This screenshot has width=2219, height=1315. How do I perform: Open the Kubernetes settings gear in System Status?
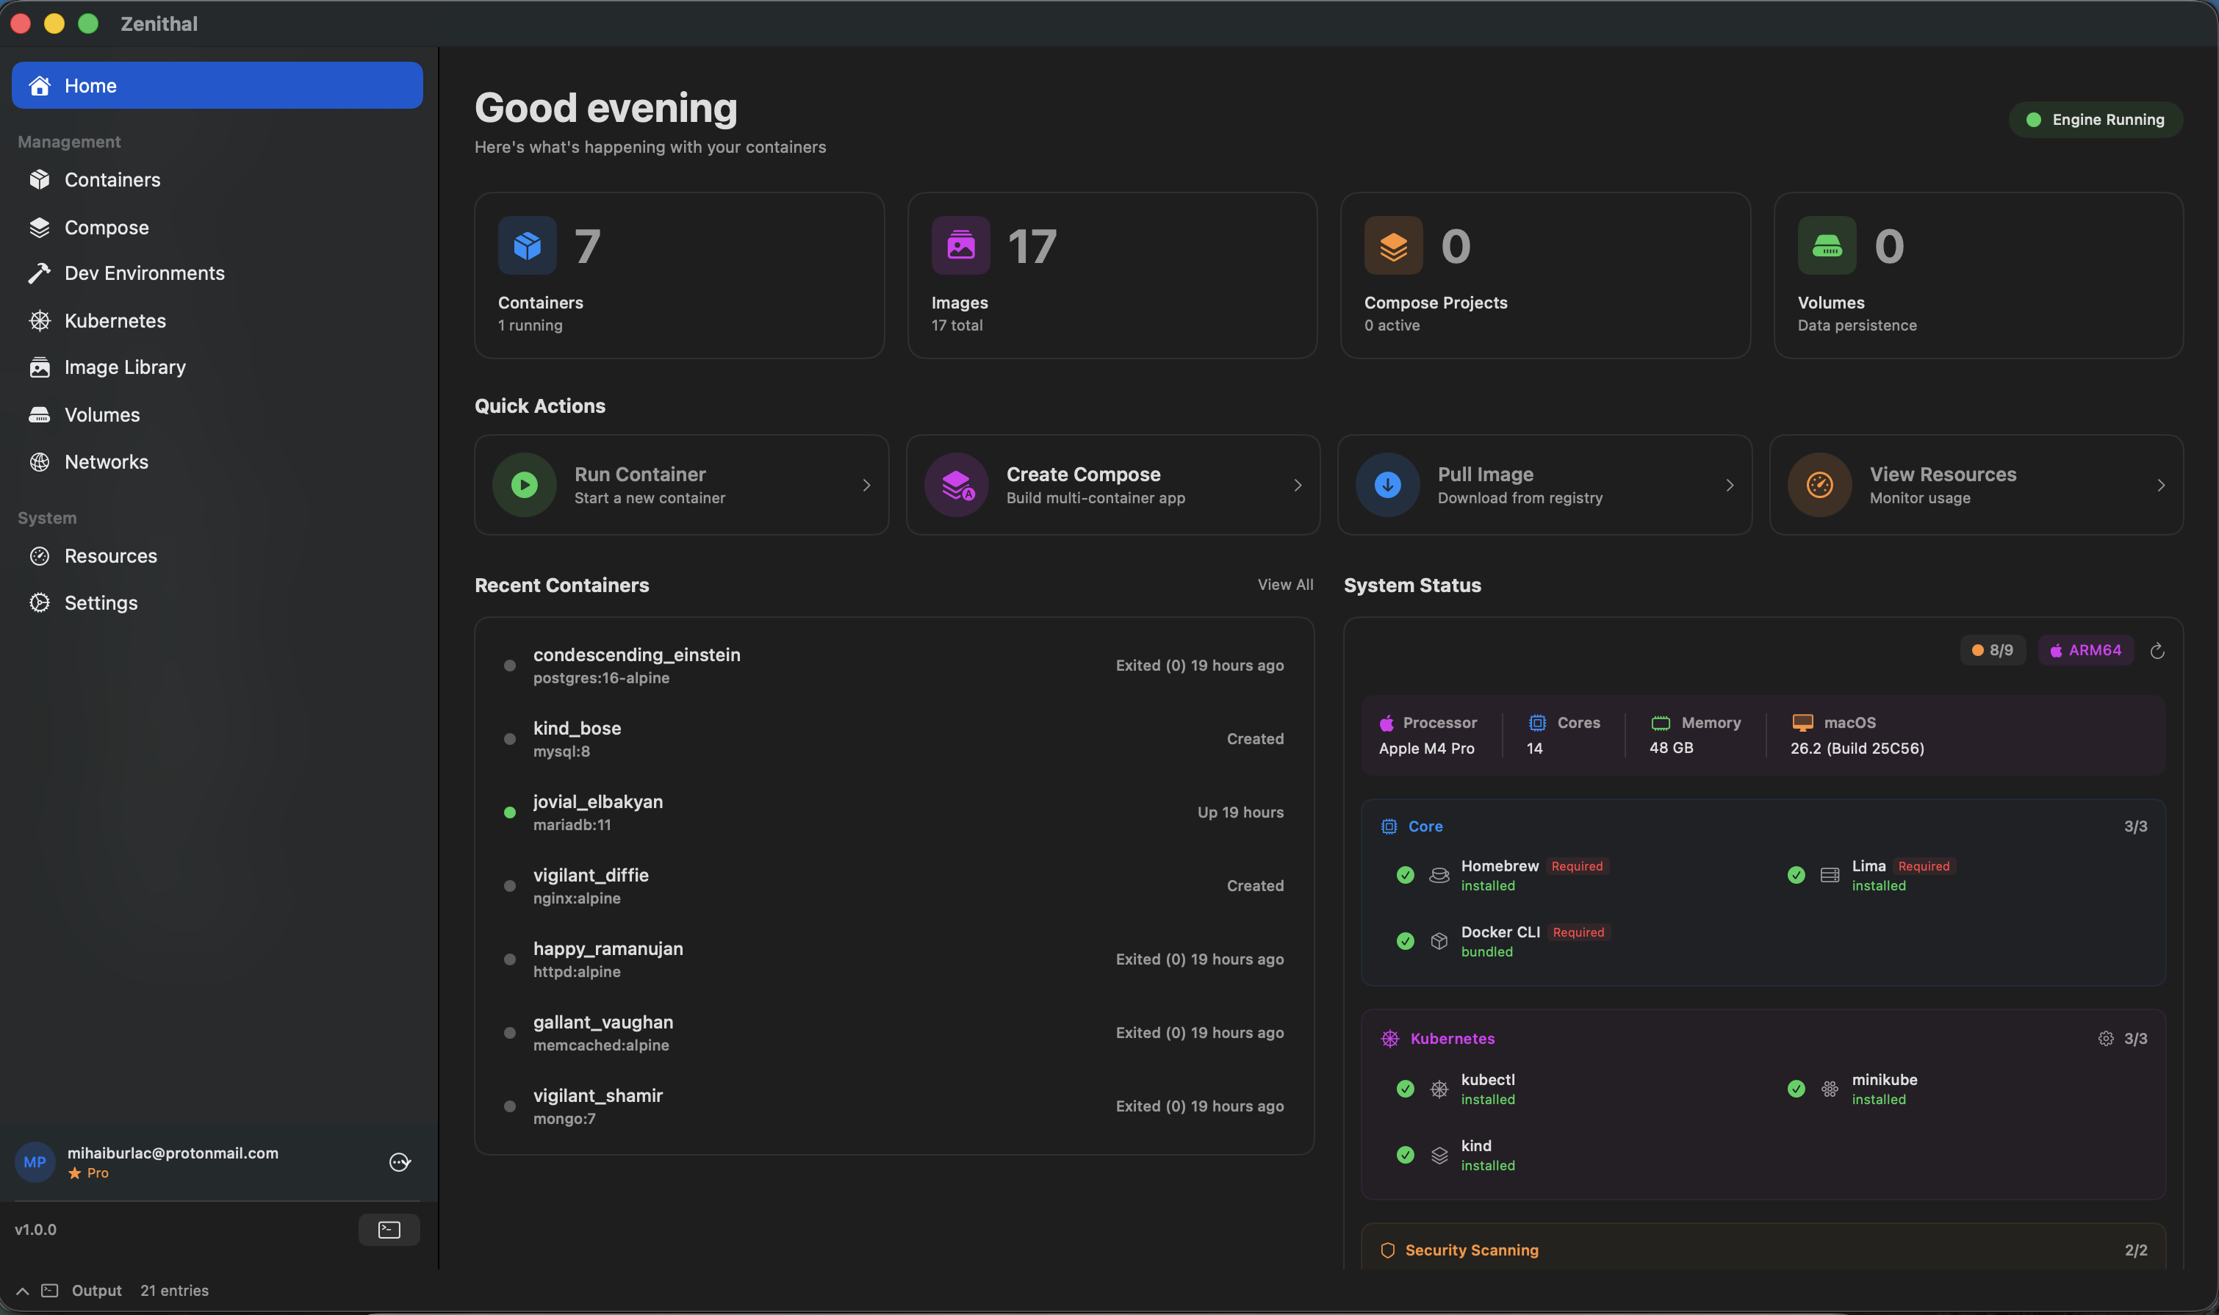click(x=2107, y=1037)
